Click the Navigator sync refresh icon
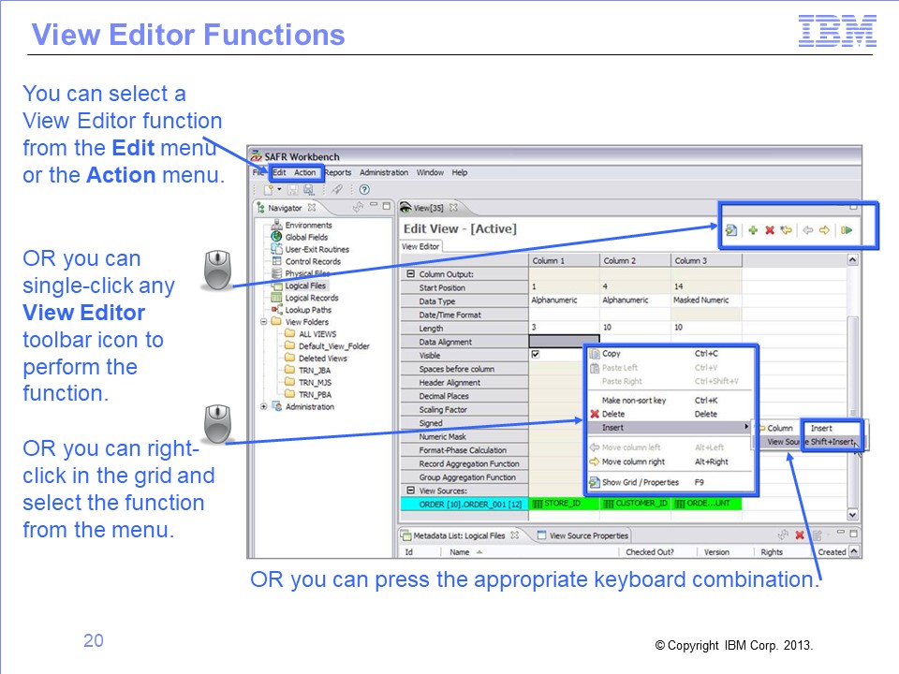Viewport: 899px width, 674px height. [x=358, y=207]
